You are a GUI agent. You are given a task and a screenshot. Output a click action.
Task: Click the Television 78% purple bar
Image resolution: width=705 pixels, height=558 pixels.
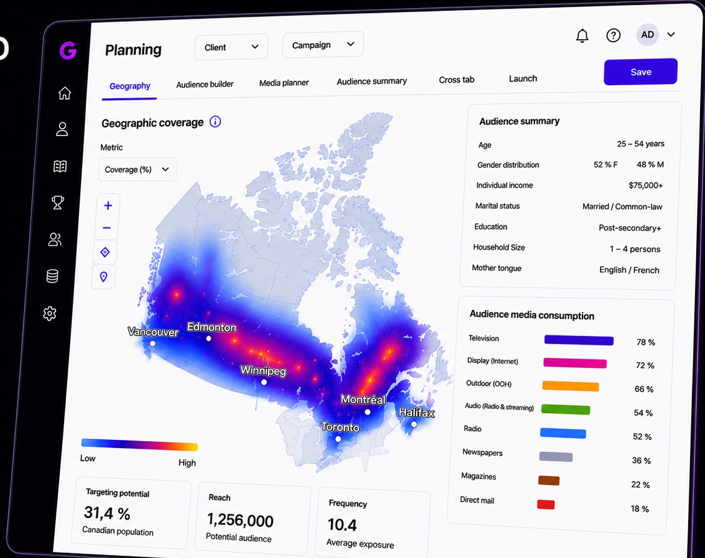click(x=579, y=340)
